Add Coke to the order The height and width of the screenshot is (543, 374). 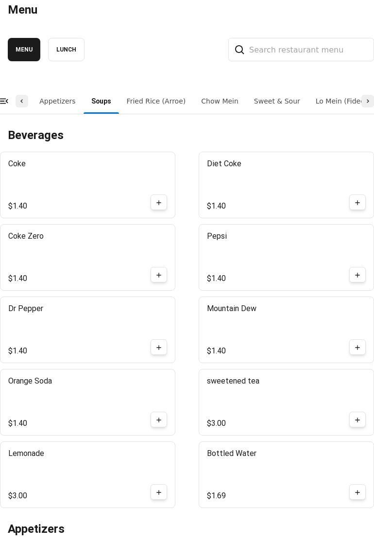click(x=159, y=203)
